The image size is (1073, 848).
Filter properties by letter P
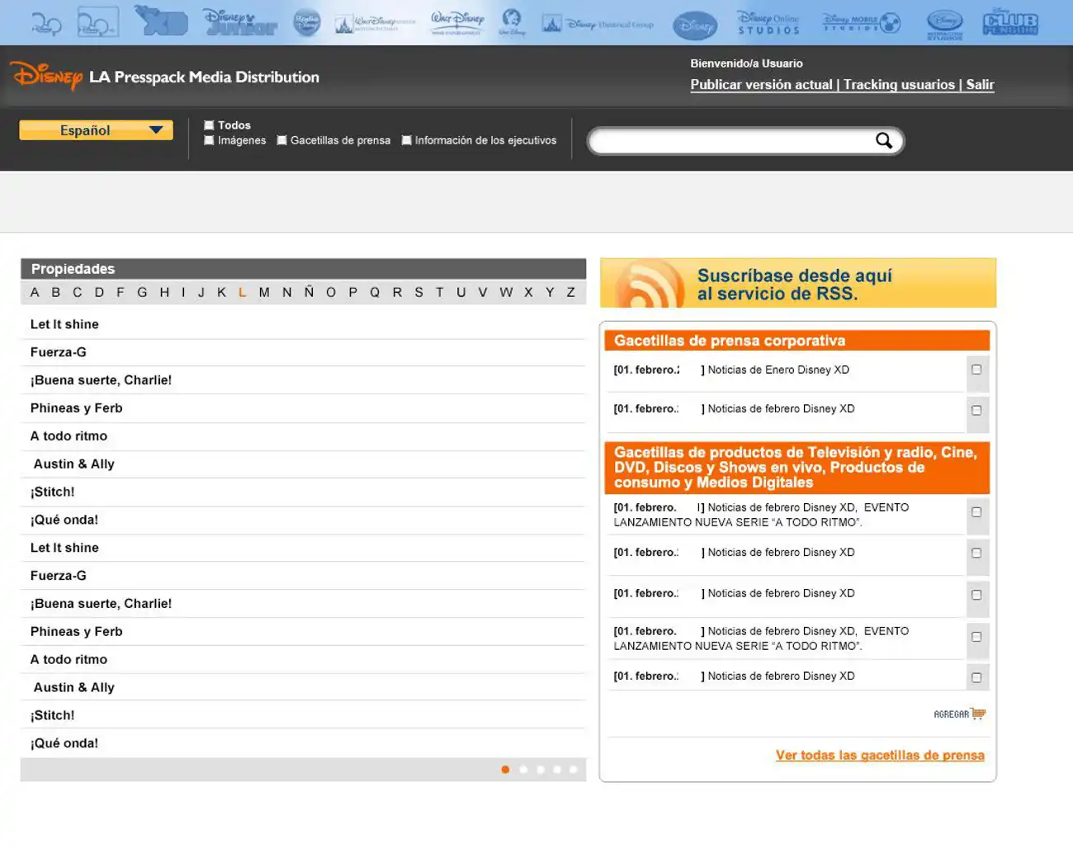click(x=353, y=292)
